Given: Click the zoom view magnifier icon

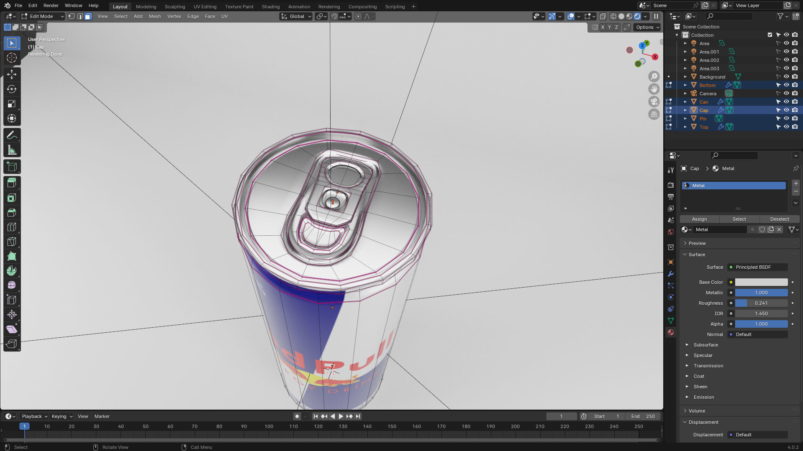Looking at the screenshot, I should [x=654, y=76].
